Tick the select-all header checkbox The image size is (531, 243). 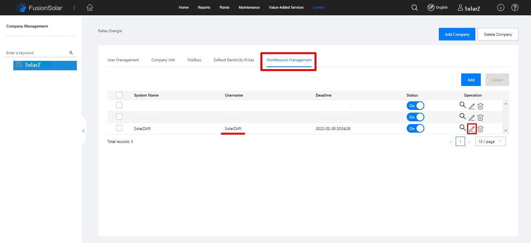tap(119, 95)
